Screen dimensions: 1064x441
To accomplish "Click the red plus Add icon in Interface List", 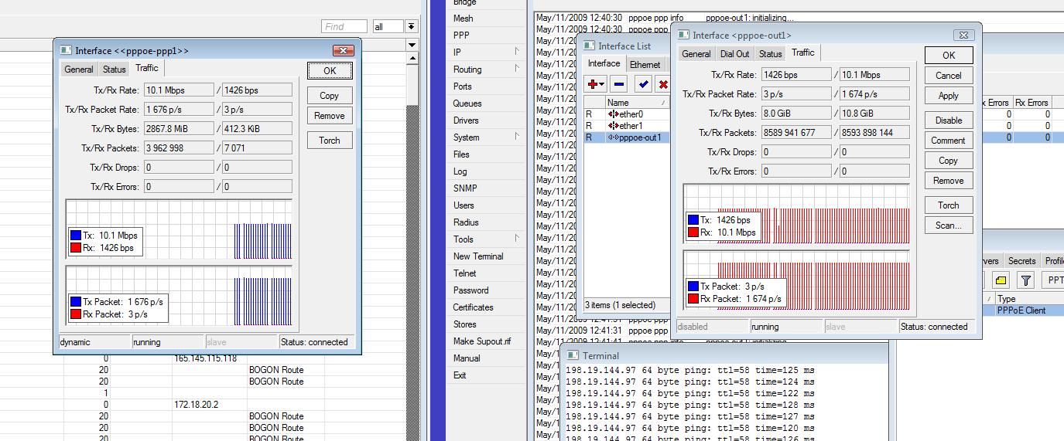I will pyautogui.click(x=594, y=84).
